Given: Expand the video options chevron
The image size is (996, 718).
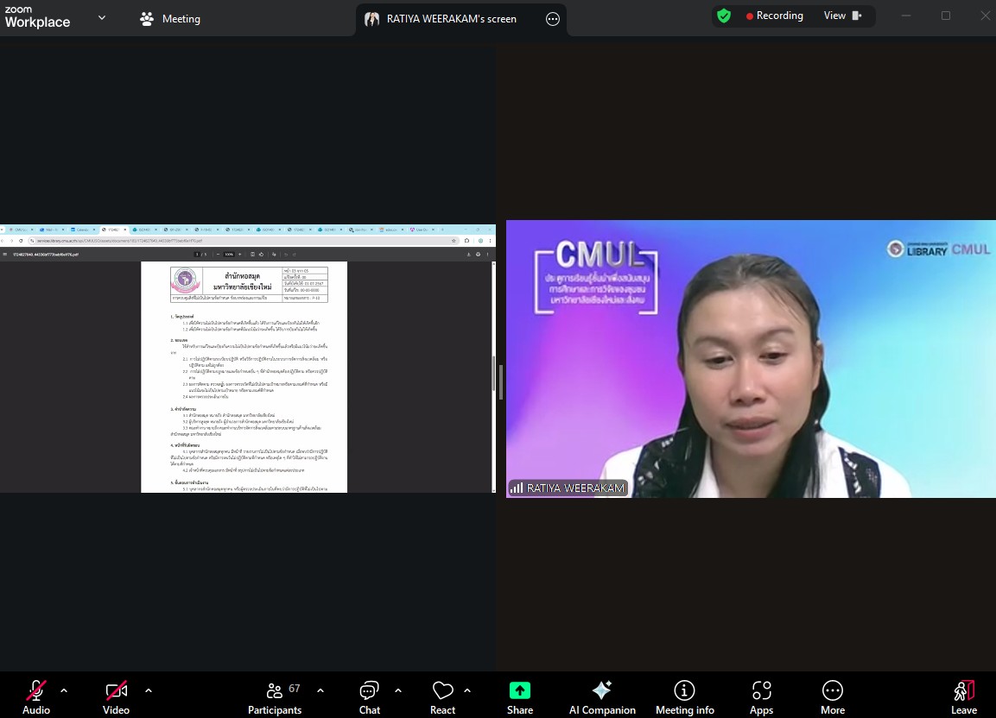Looking at the screenshot, I should (x=149, y=690).
